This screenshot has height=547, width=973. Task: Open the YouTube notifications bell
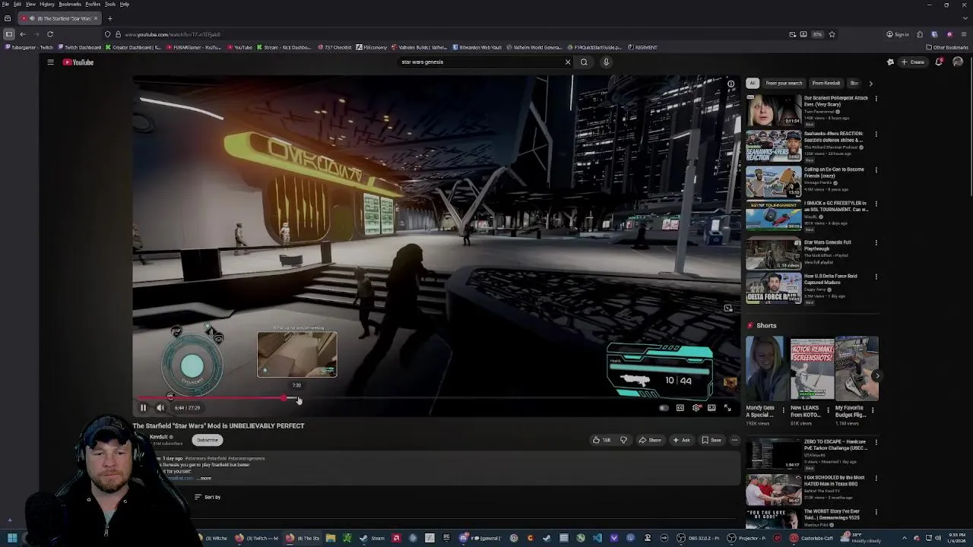(x=939, y=62)
